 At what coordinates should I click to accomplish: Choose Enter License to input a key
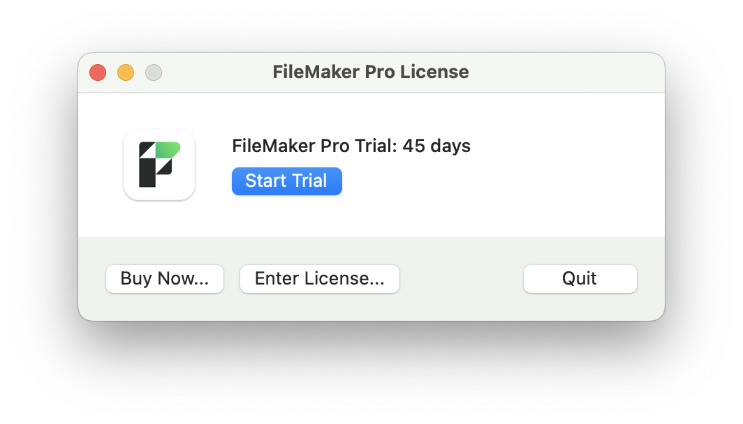(319, 278)
